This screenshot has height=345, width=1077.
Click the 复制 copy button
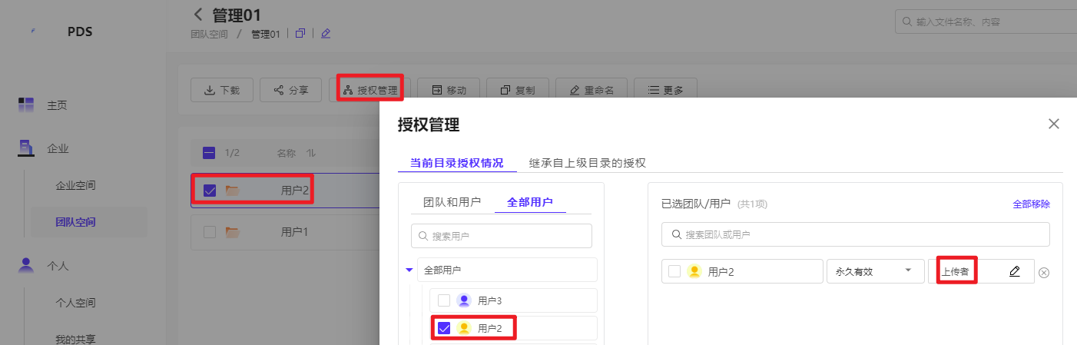(x=518, y=90)
